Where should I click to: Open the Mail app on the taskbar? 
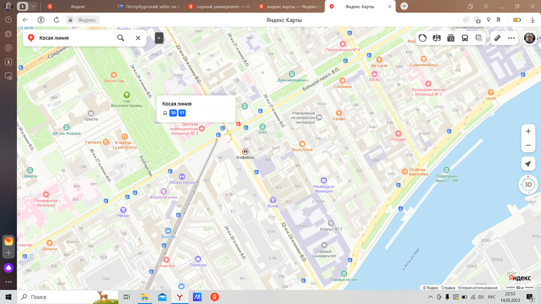[x=162, y=297]
